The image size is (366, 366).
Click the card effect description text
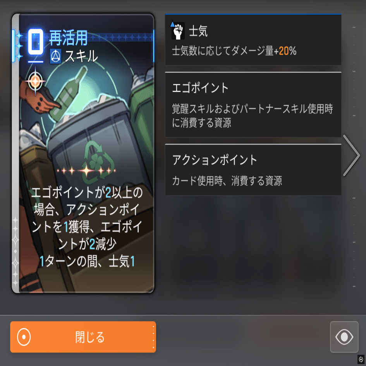pos(87,227)
